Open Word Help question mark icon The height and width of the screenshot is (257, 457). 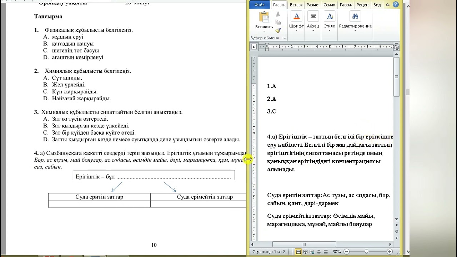point(396,5)
